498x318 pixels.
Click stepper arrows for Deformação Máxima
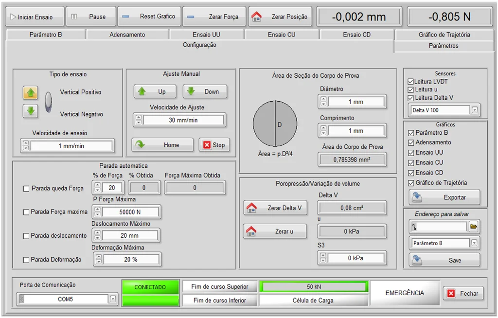[x=99, y=259]
